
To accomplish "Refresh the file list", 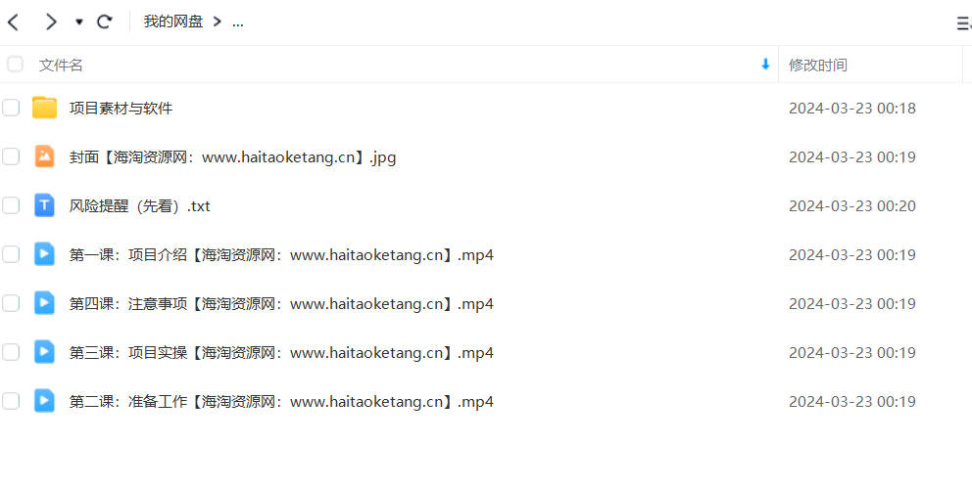I will (105, 22).
